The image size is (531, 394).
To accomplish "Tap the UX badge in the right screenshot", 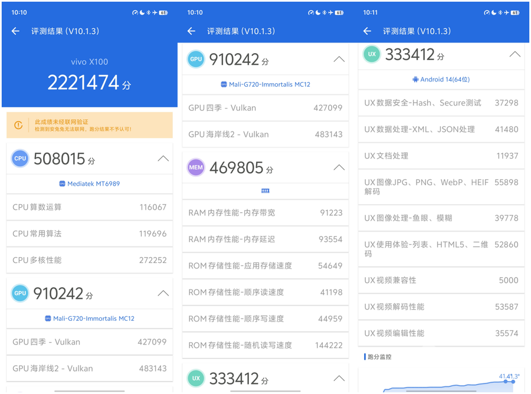I will pos(372,54).
